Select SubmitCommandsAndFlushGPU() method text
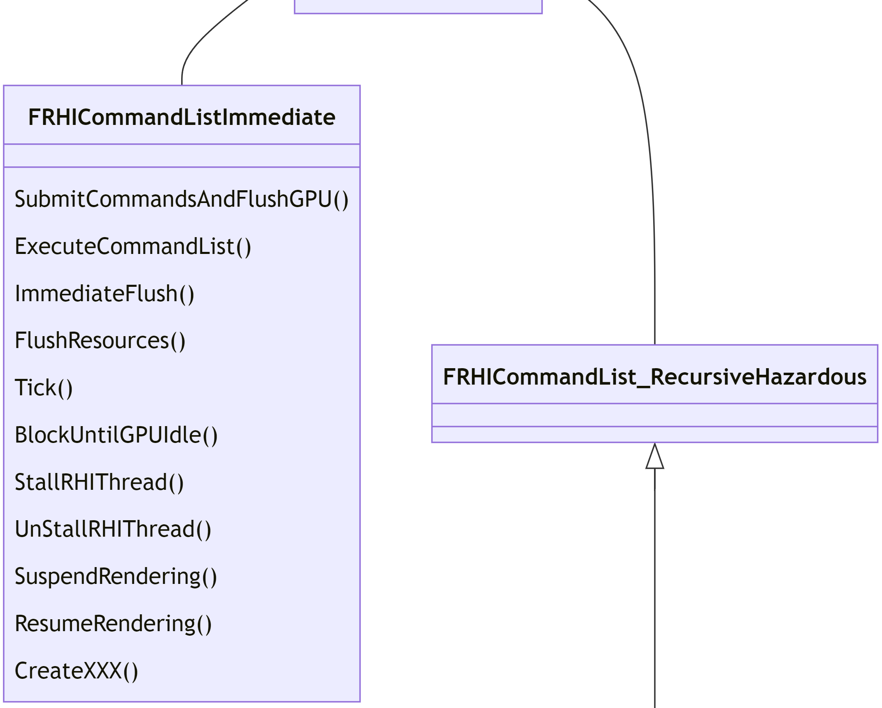The width and height of the screenshot is (882, 708). coord(182,199)
